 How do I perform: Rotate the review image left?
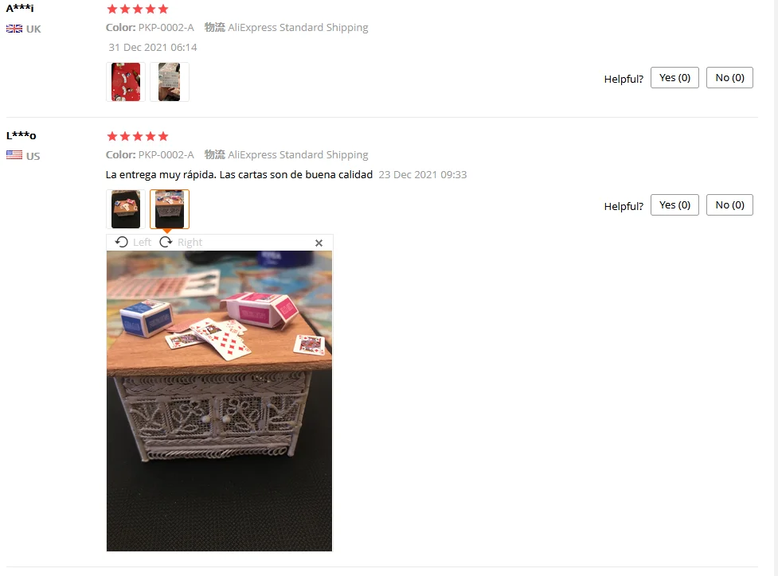pos(122,242)
